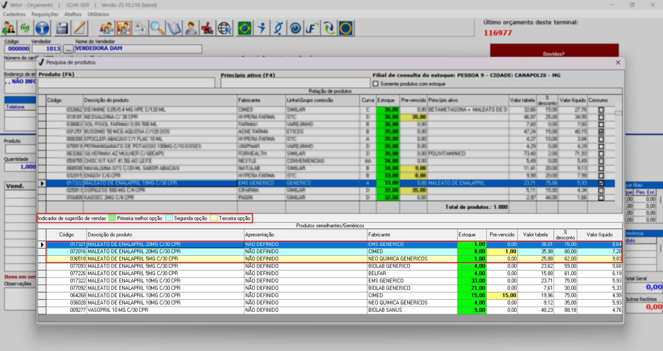Click the blue information icon in toolbar

(42, 28)
